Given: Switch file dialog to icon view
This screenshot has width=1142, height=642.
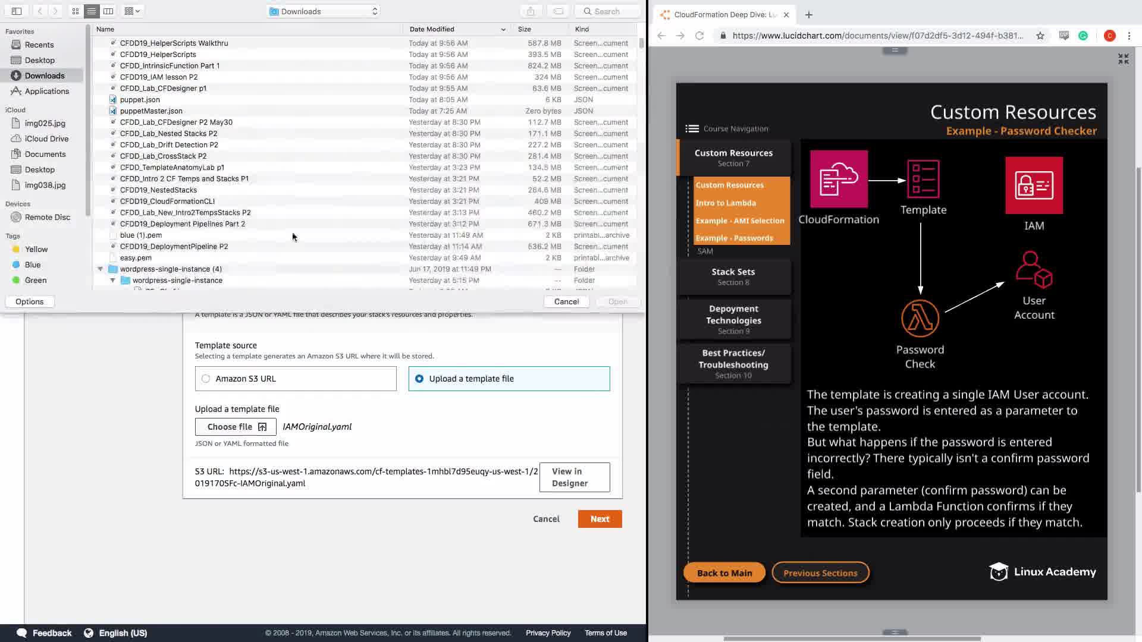Looking at the screenshot, I should [76, 11].
